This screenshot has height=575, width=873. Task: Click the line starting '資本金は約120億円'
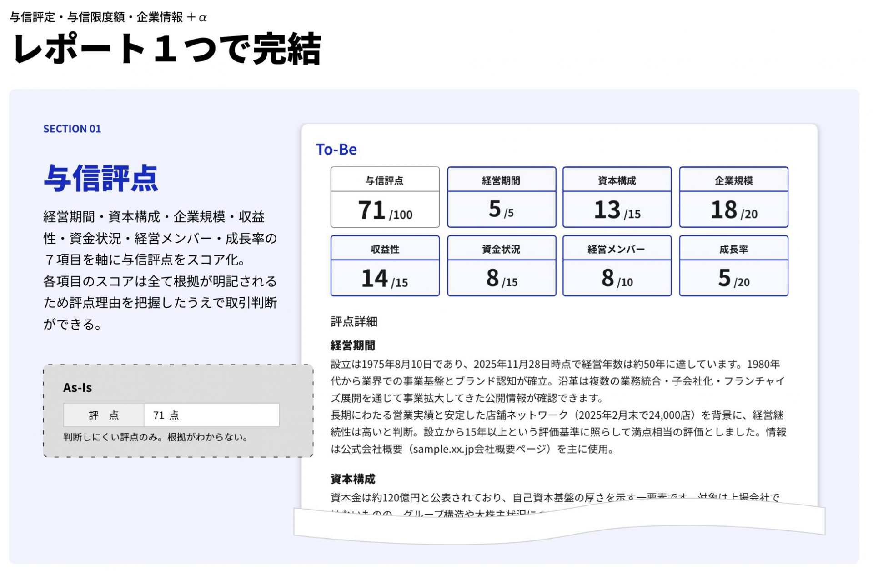click(x=555, y=497)
